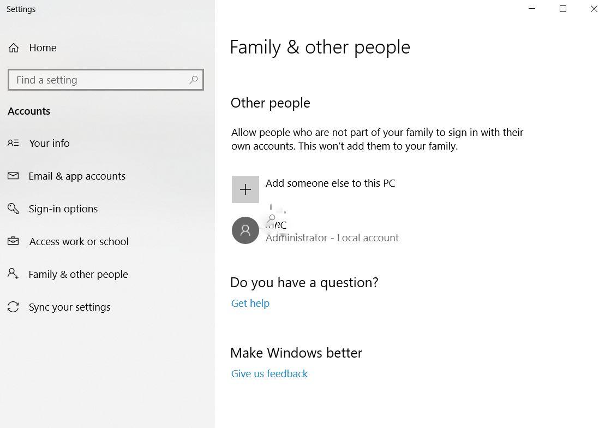This screenshot has height=428, width=605.
Task: Open the Give us feedback link
Action: (x=269, y=373)
